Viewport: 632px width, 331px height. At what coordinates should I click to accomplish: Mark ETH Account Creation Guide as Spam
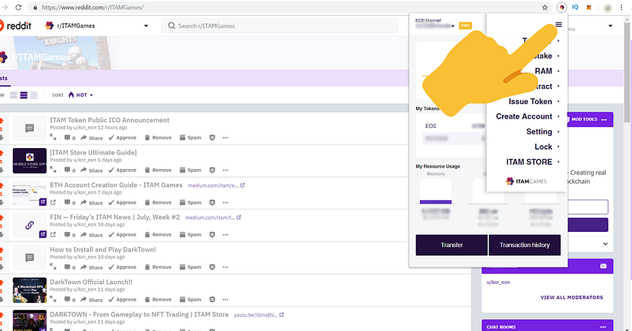pyautogui.click(x=190, y=202)
